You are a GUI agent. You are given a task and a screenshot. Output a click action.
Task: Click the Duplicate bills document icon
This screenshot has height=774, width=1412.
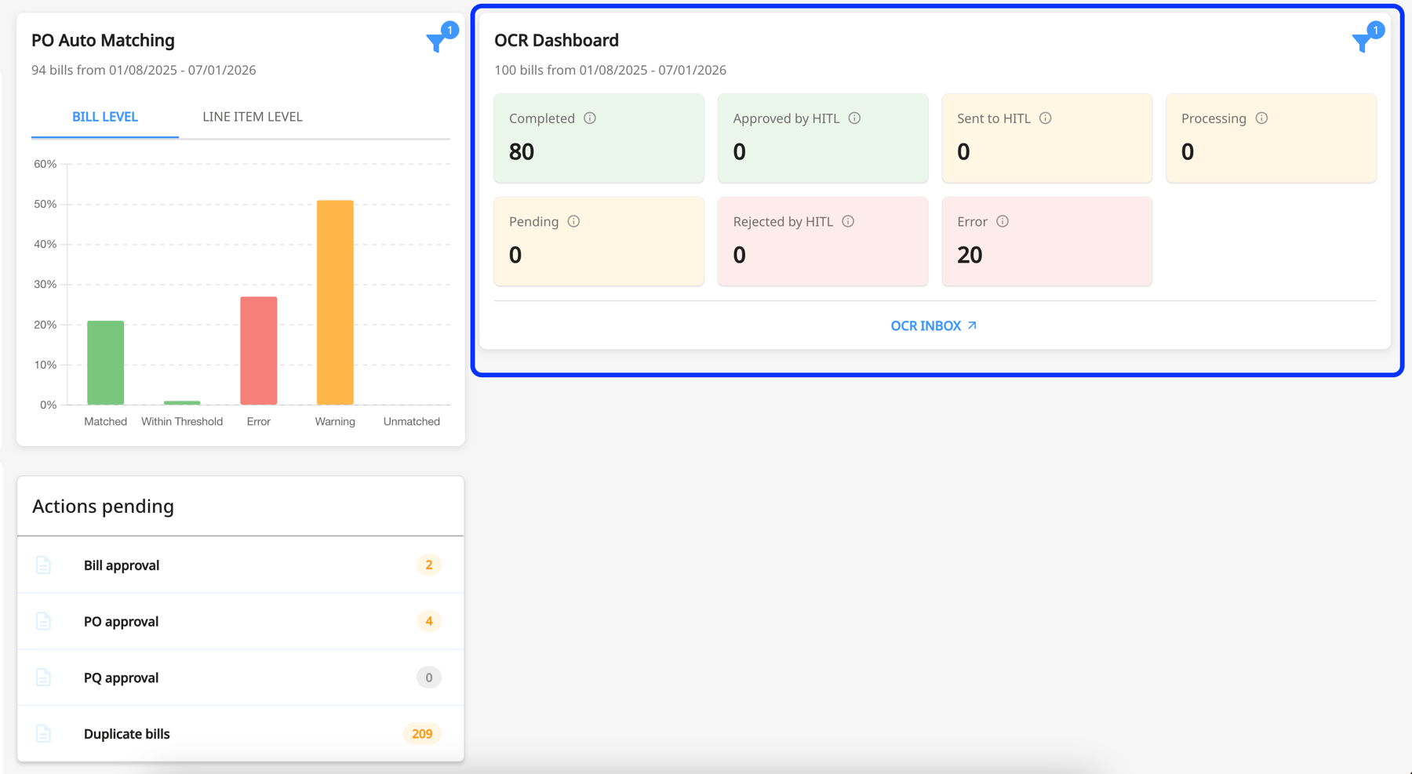tap(43, 733)
